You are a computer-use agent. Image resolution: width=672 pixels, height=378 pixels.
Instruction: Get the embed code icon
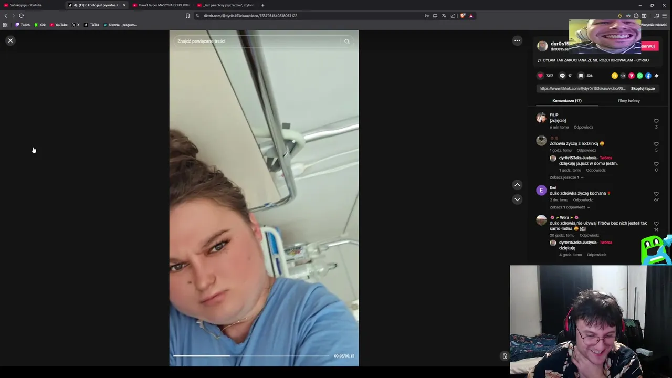click(623, 76)
